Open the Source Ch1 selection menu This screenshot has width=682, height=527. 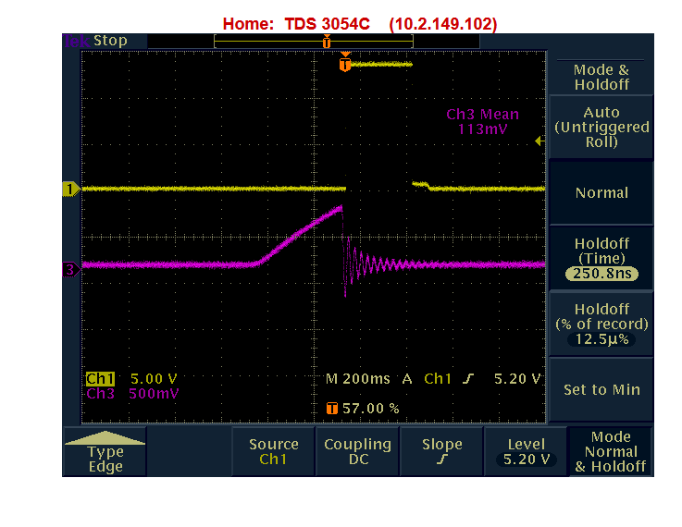(273, 451)
